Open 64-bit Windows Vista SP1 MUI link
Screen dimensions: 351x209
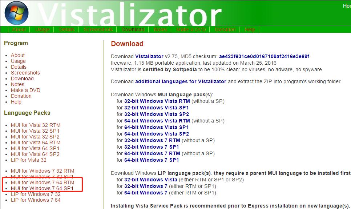tap(157, 127)
